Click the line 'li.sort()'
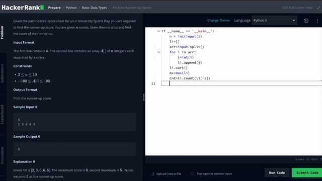Image resolution: width=322 pixels, height=181 pixels. tap(179, 68)
